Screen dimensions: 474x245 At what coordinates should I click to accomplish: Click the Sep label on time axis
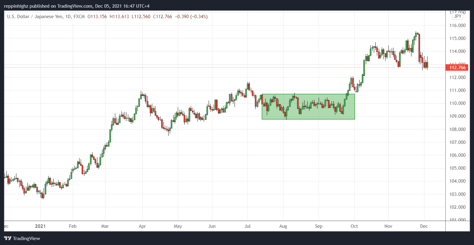(319, 226)
